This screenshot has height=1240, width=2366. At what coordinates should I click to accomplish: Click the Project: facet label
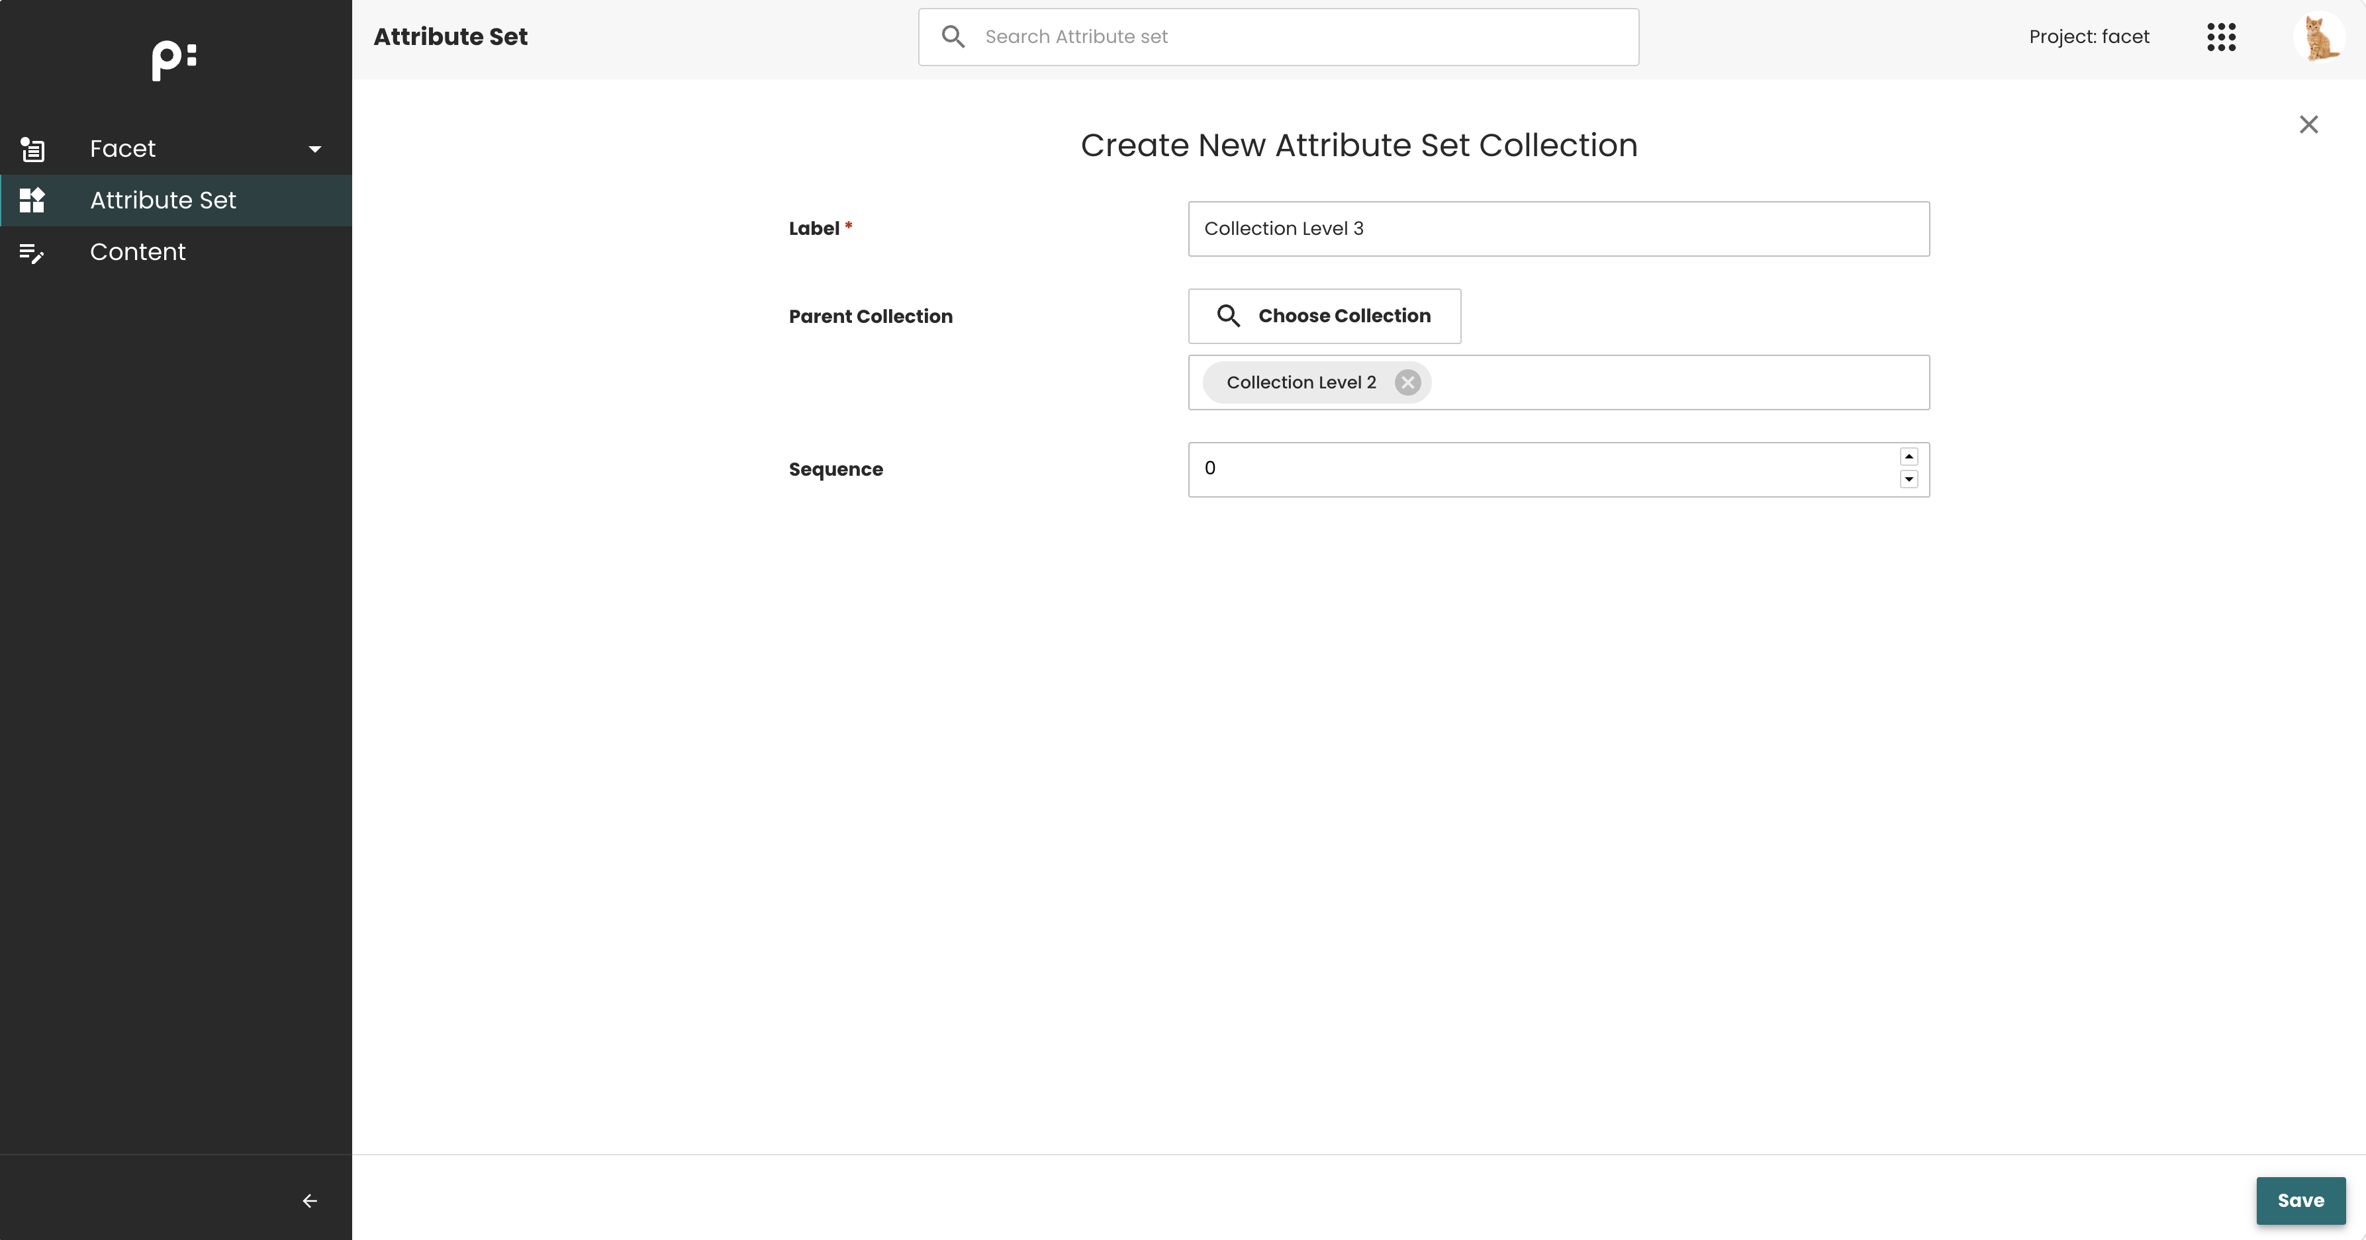click(2089, 36)
